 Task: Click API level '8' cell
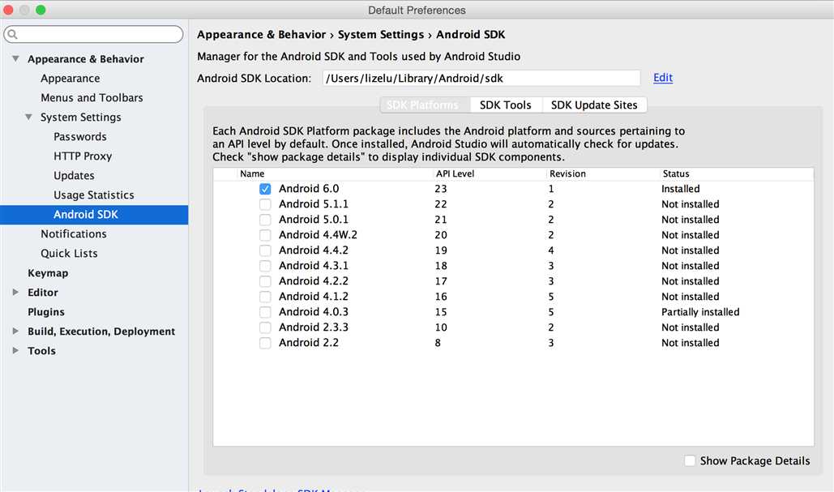[x=438, y=343]
